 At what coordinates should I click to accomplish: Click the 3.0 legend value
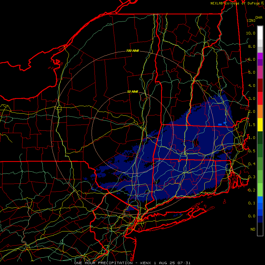(x=252, y=99)
